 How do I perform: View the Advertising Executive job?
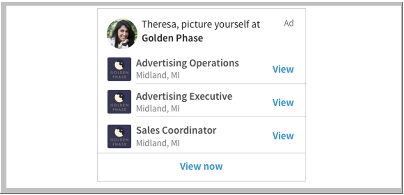click(283, 103)
